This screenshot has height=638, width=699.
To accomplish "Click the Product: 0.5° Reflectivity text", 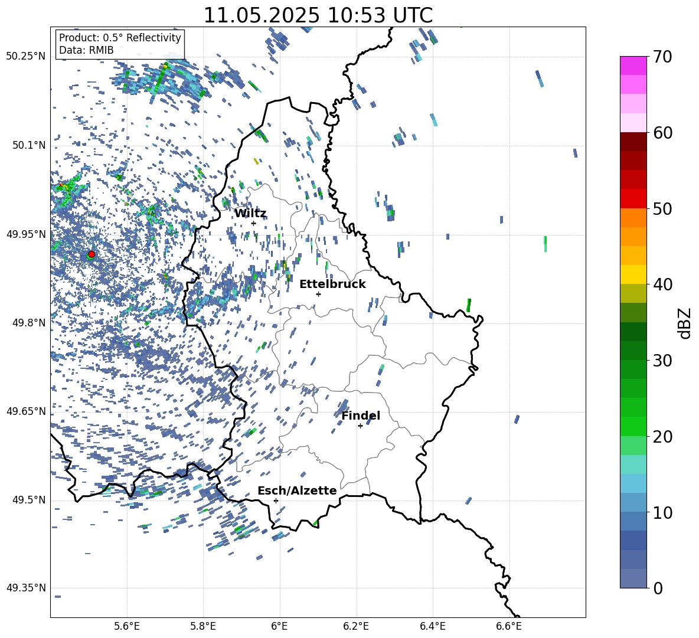I will click(120, 37).
